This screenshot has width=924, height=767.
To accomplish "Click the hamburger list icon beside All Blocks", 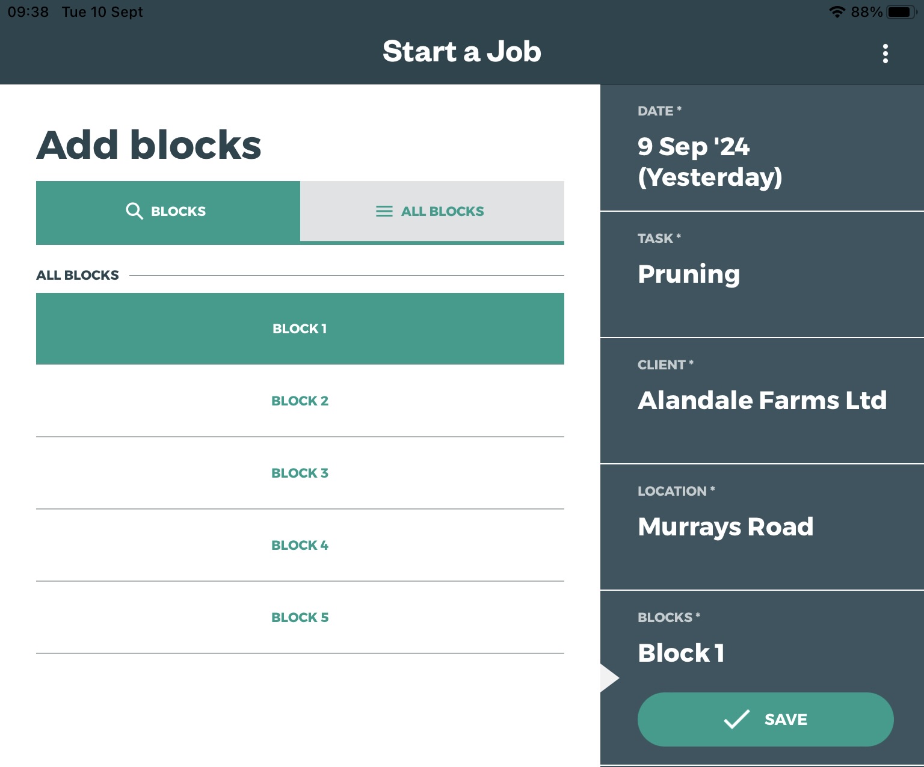I will [384, 211].
